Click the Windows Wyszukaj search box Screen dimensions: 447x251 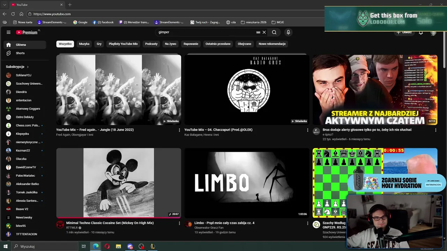pos(45,246)
